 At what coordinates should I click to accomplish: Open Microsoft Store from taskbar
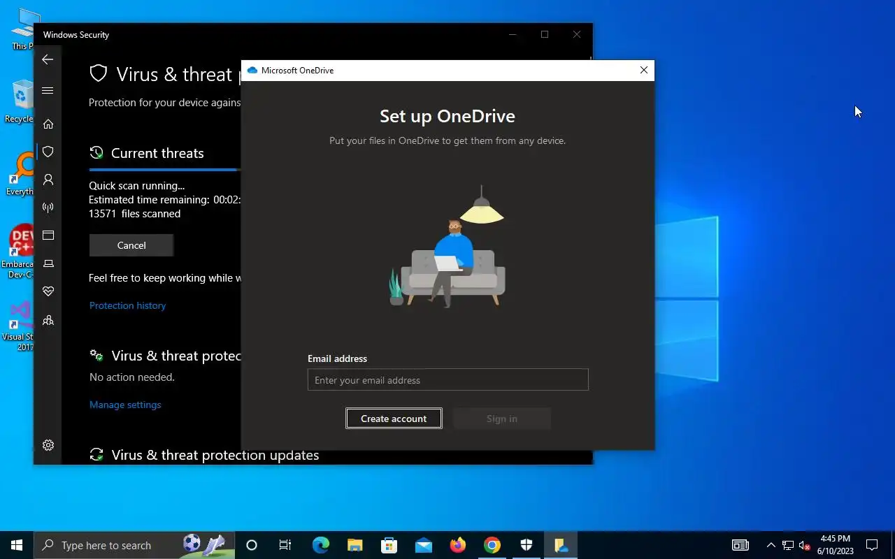pyautogui.click(x=389, y=545)
